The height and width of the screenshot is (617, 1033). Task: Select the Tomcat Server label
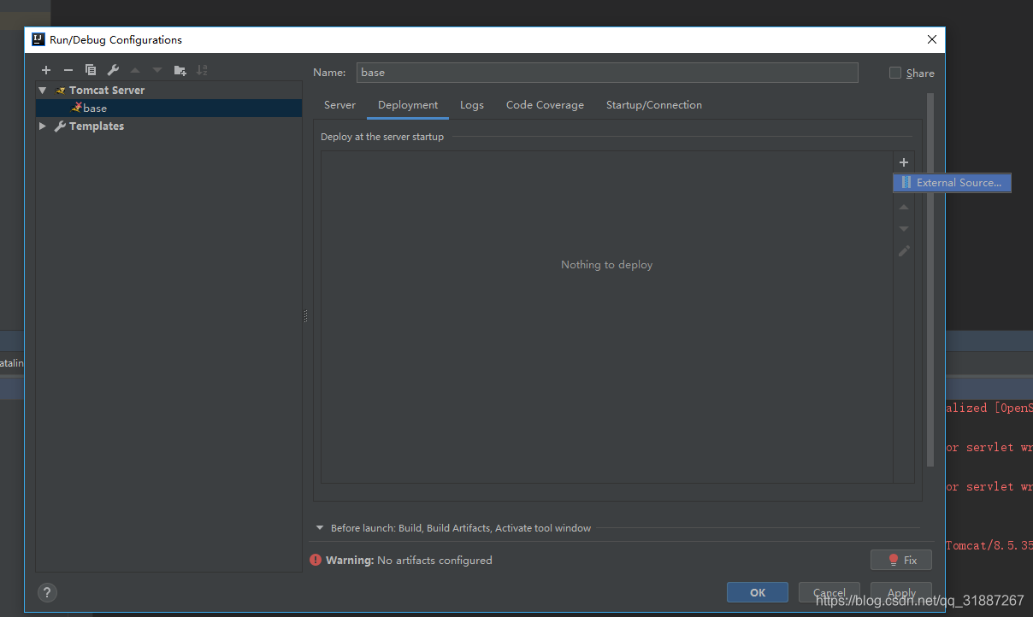click(x=107, y=90)
